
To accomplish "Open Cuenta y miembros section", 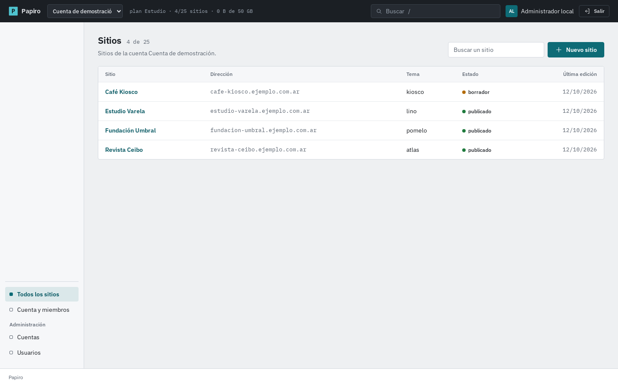I will coord(42,310).
